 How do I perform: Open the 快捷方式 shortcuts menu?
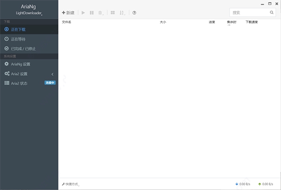point(71,184)
